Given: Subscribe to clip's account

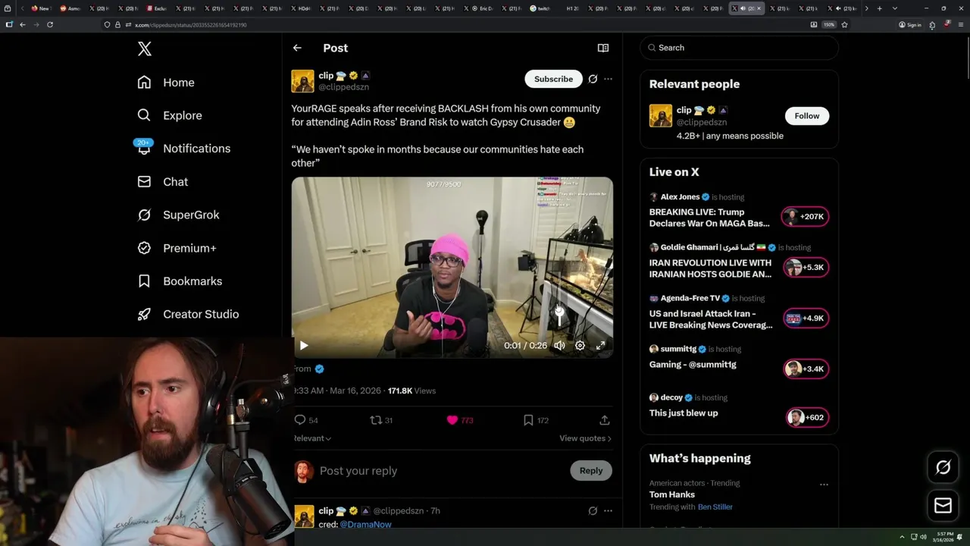Looking at the screenshot, I should click(x=553, y=79).
